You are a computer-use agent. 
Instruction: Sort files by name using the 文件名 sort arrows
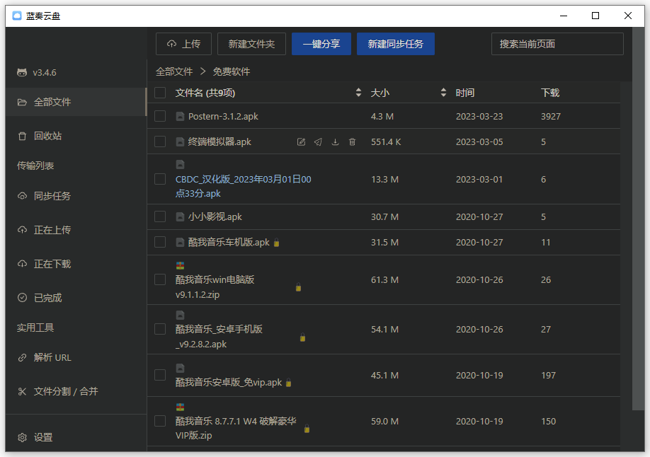click(358, 93)
